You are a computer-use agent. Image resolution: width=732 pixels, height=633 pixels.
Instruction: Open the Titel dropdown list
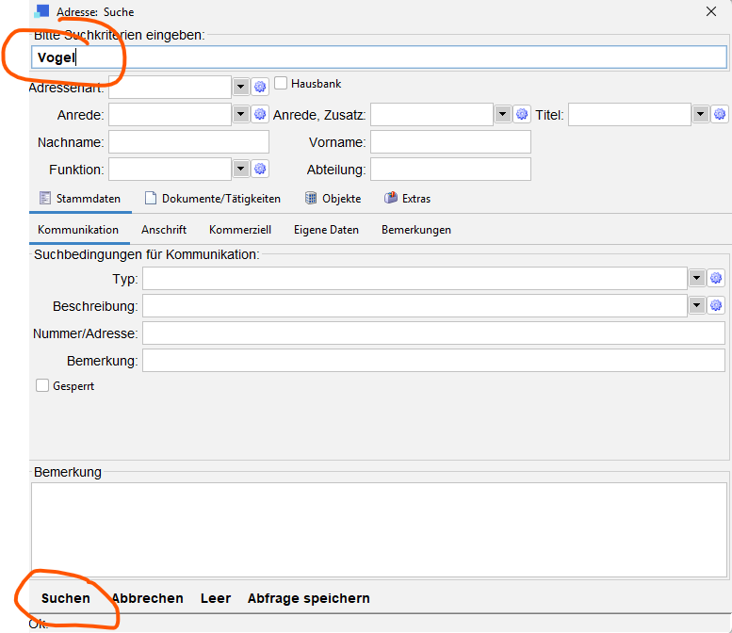tap(700, 114)
